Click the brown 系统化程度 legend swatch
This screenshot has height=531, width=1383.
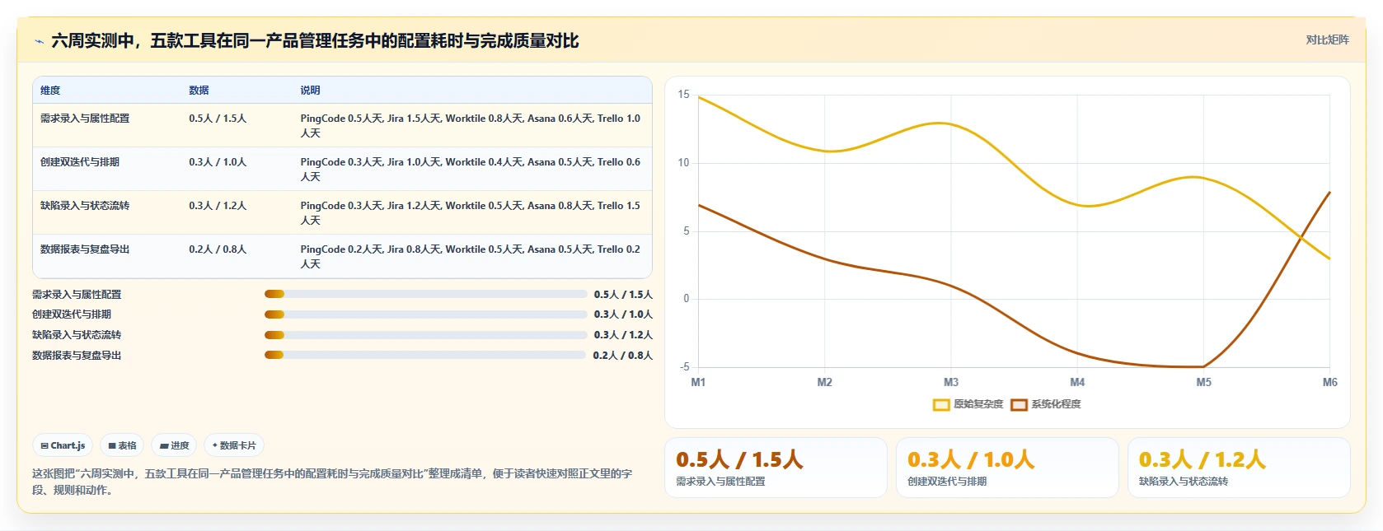(1020, 404)
